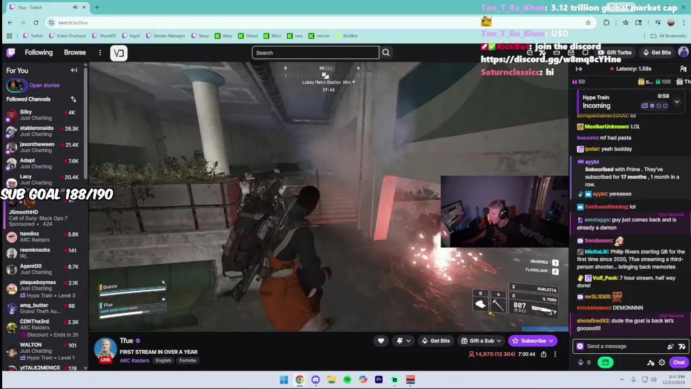Open plaqueboymax channel in sidebar
This screenshot has height=389, width=691.
pos(43,289)
